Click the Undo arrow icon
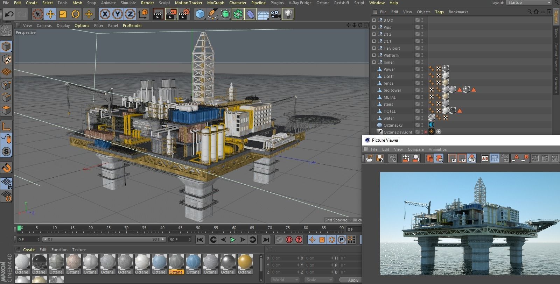Image resolution: width=560 pixels, height=284 pixels. click(9, 14)
